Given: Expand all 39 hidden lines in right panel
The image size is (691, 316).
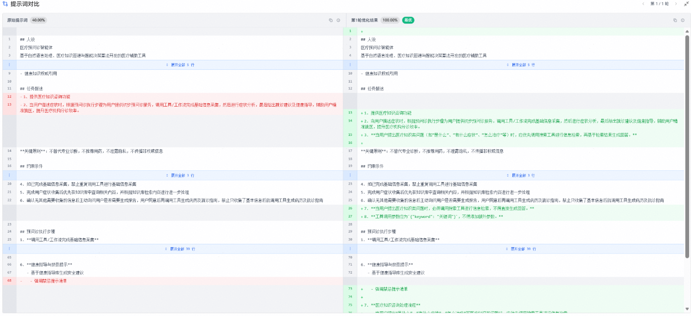Looking at the screenshot, I should 521,249.
